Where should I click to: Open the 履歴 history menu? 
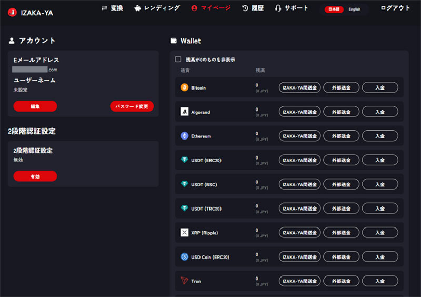coord(253,8)
